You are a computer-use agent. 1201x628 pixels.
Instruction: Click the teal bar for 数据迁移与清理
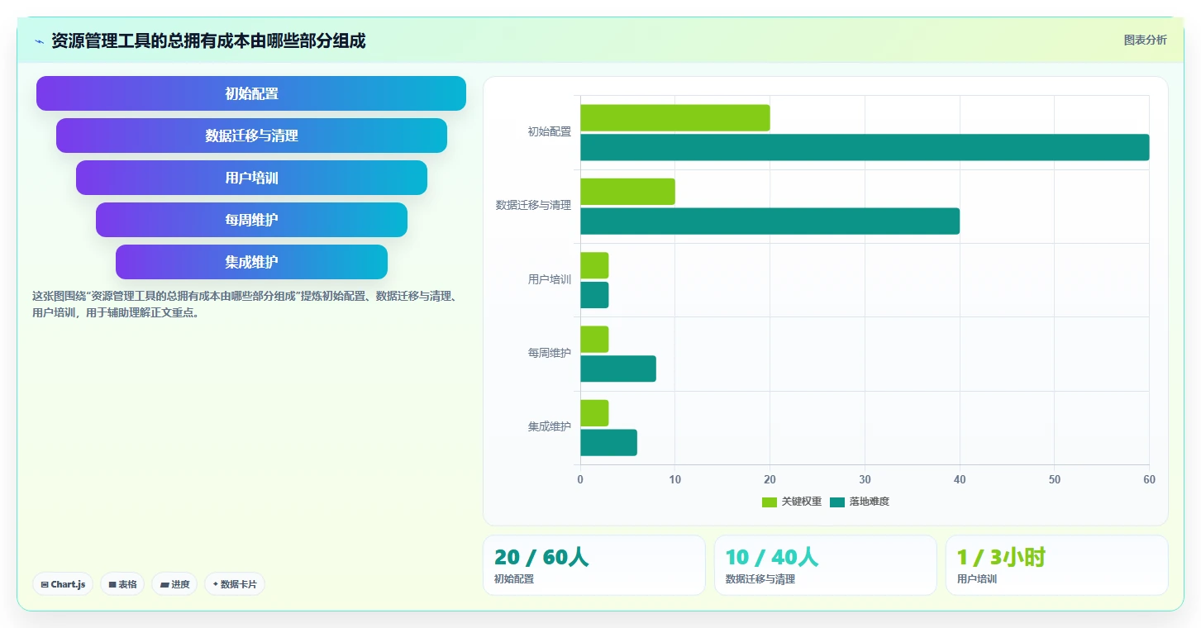pyautogui.click(x=770, y=221)
